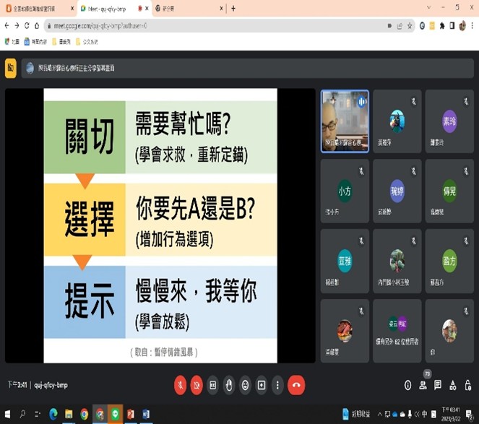This screenshot has width=479, height=424.
Task: Open the tab search chevron
Action: coord(429,8)
